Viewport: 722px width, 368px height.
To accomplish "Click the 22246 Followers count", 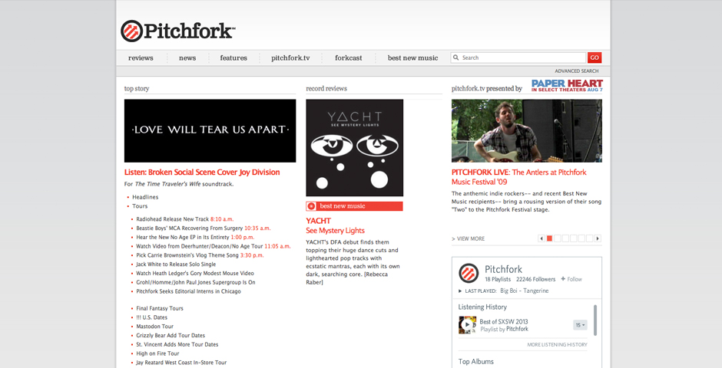I will pos(536,279).
